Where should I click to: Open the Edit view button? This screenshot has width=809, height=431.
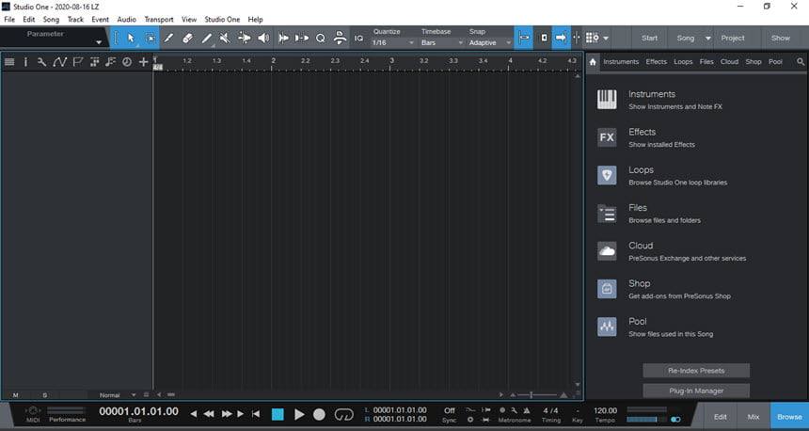coord(721,417)
